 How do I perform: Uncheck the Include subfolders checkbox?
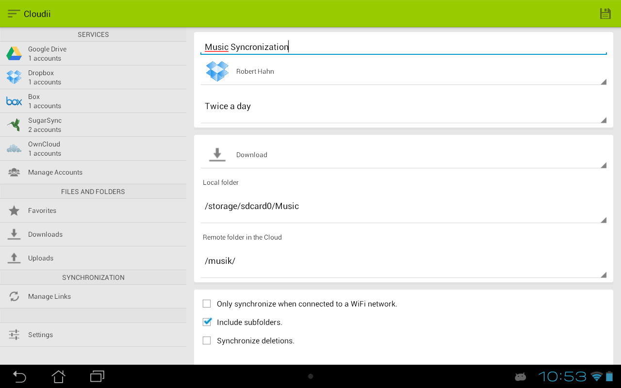[207, 322]
